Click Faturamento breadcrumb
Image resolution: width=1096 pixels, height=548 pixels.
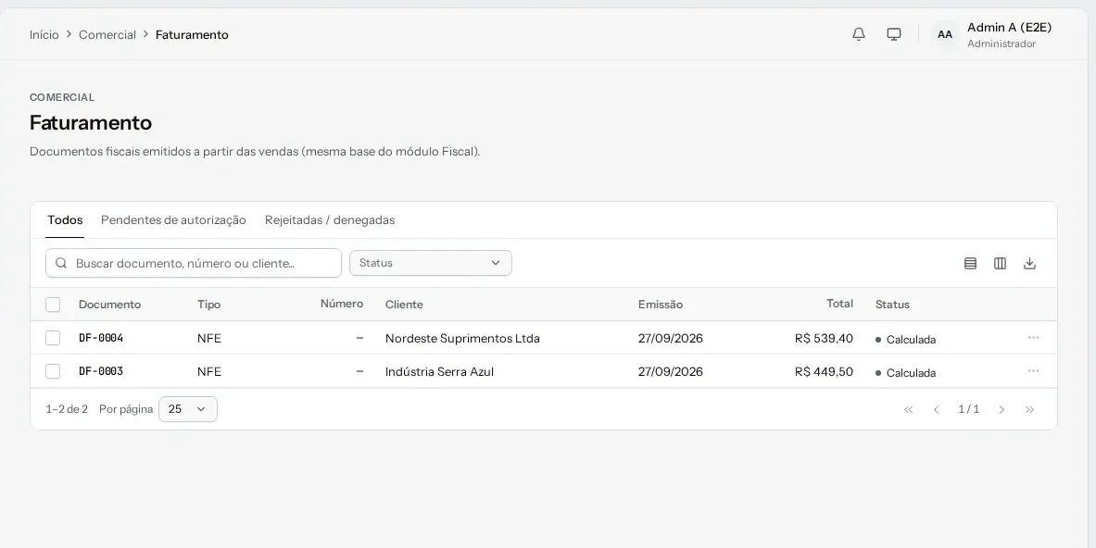pyautogui.click(x=192, y=35)
